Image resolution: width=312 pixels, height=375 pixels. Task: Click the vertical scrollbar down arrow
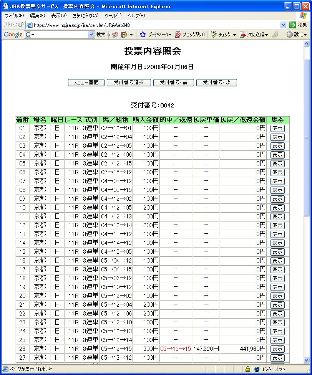(307, 360)
